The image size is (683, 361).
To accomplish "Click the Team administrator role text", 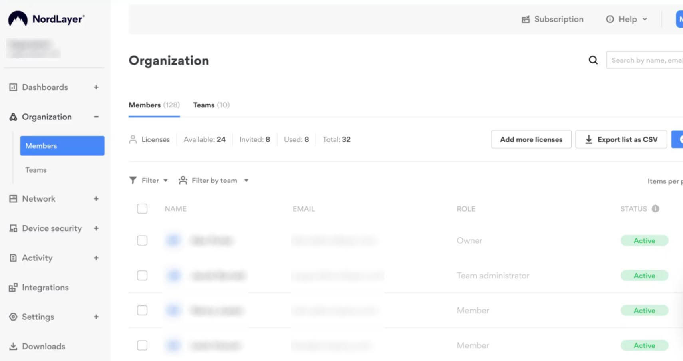I will pyautogui.click(x=493, y=276).
